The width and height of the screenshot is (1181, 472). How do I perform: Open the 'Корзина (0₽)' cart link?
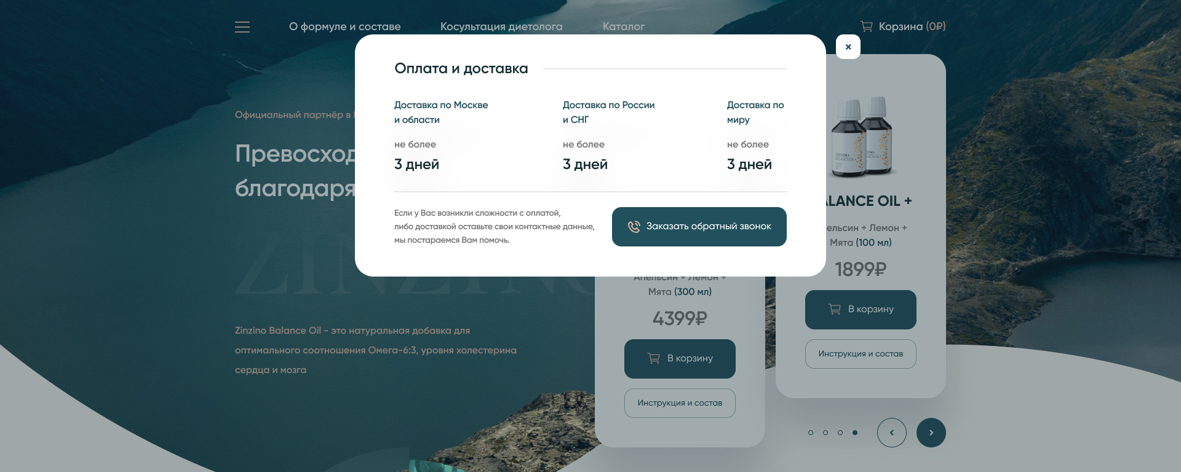[x=903, y=26]
